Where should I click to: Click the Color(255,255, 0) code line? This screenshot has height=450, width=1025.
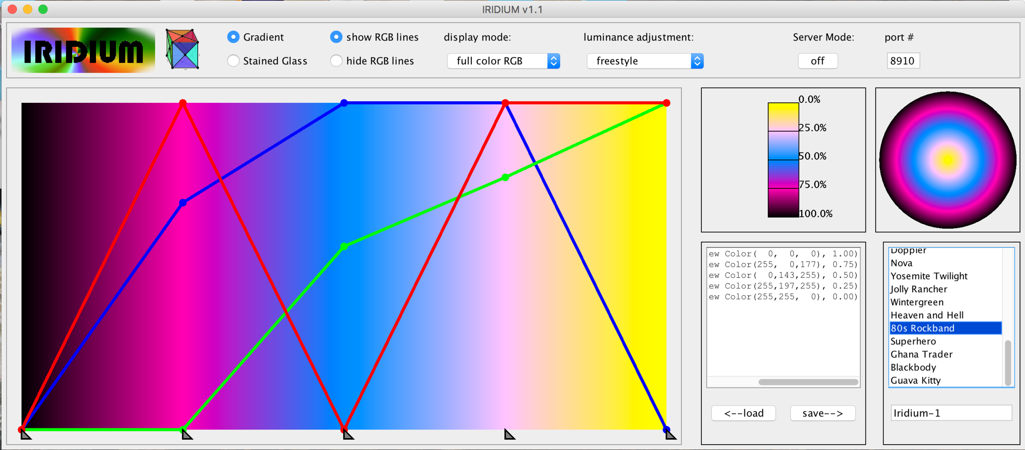pyautogui.click(x=783, y=296)
